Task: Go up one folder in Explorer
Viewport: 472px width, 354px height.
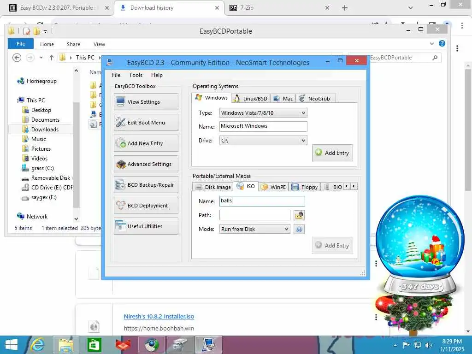Action: (x=52, y=58)
